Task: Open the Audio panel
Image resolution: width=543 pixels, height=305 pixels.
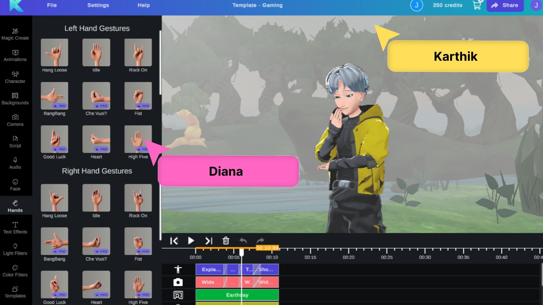Action: pyautogui.click(x=15, y=163)
